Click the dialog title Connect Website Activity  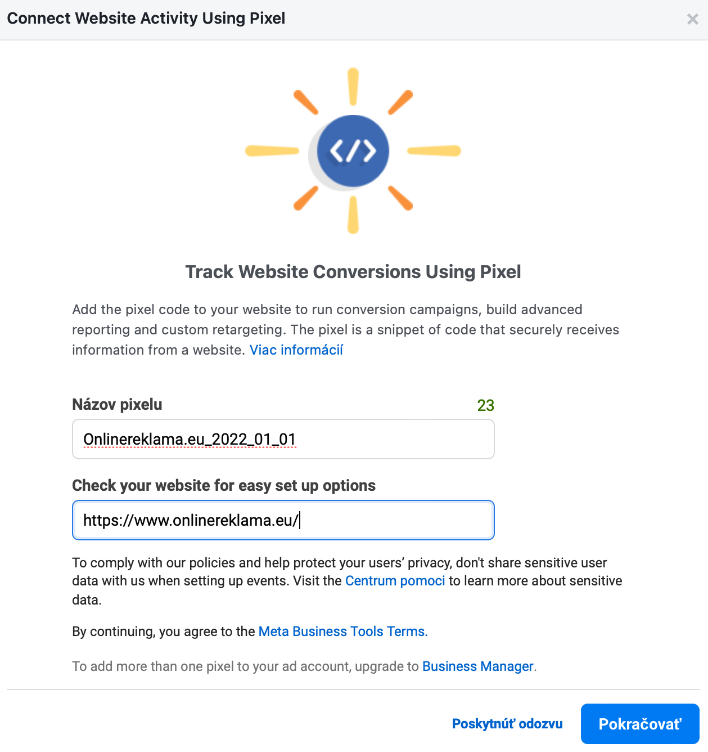146,19
